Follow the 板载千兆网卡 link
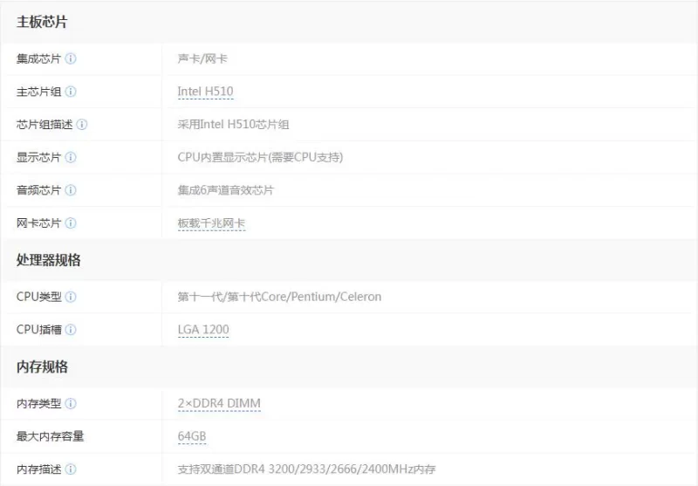This screenshot has height=486, width=698. 211,223
